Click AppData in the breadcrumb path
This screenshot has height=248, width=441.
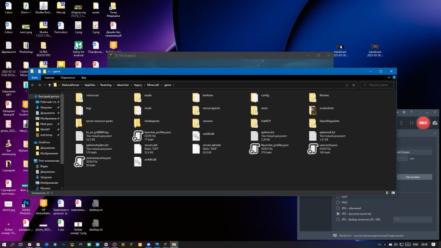[90, 85]
